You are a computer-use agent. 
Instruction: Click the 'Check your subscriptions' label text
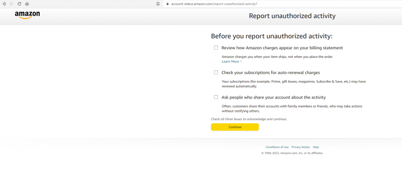click(270, 72)
